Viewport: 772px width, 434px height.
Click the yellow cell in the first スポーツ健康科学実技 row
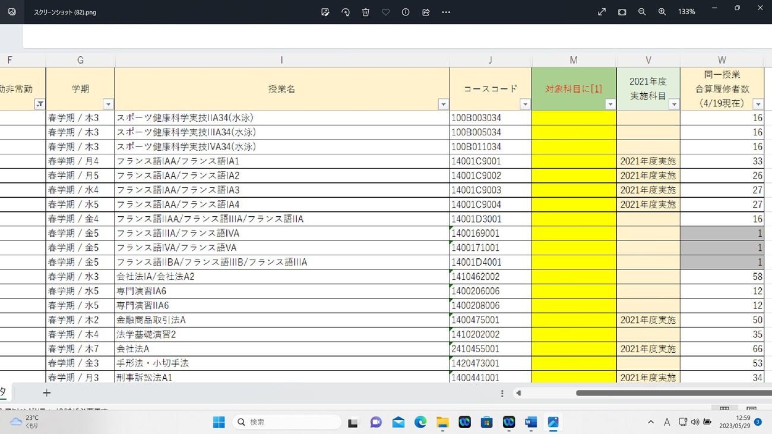pyautogui.click(x=574, y=118)
